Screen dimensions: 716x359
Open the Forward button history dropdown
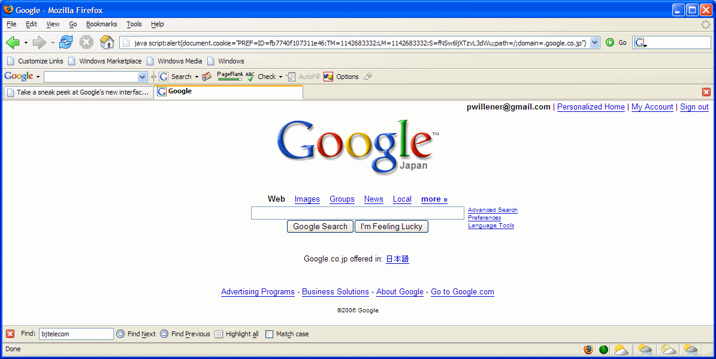click(53, 43)
